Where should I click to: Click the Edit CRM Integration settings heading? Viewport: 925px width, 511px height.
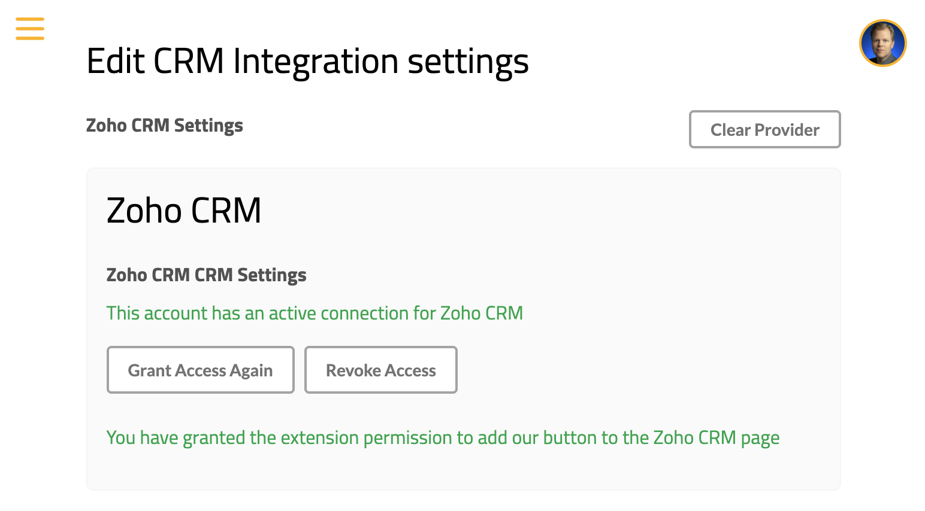click(307, 62)
